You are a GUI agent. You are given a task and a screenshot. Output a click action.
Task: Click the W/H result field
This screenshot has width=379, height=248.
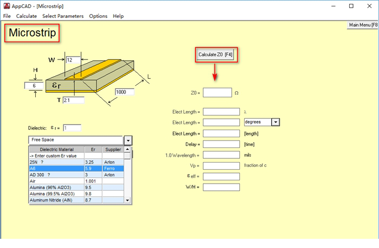point(221,187)
